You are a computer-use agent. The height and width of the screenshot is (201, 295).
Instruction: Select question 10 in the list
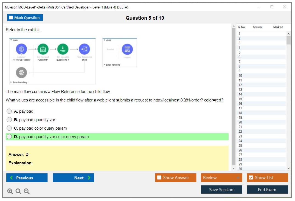(240, 75)
